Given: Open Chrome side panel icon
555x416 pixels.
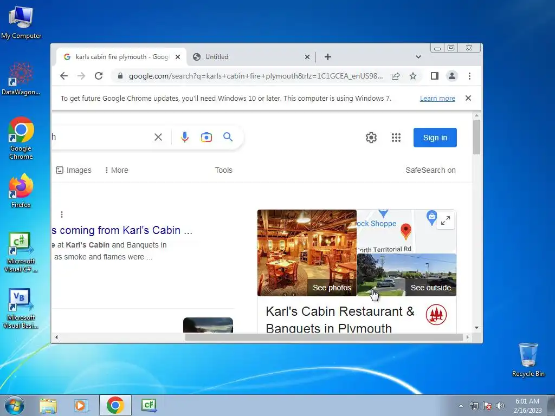Looking at the screenshot, I should pyautogui.click(x=434, y=76).
